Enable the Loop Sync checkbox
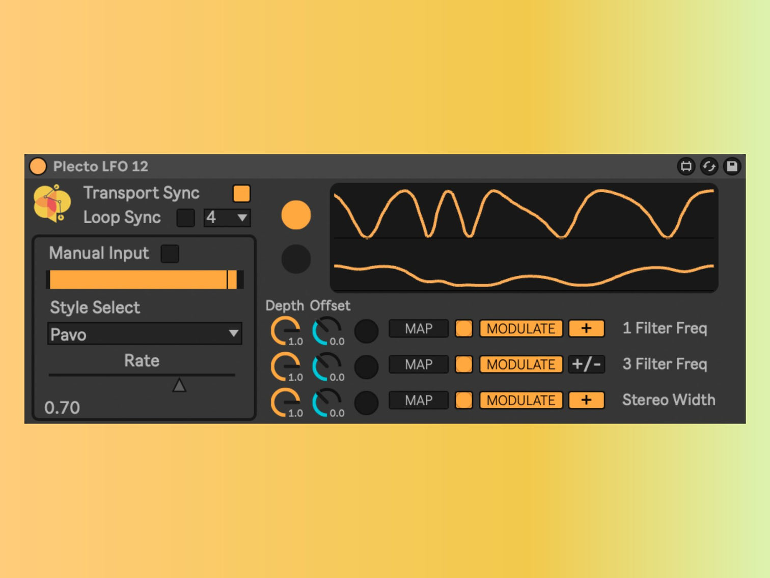 tap(185, 218)
